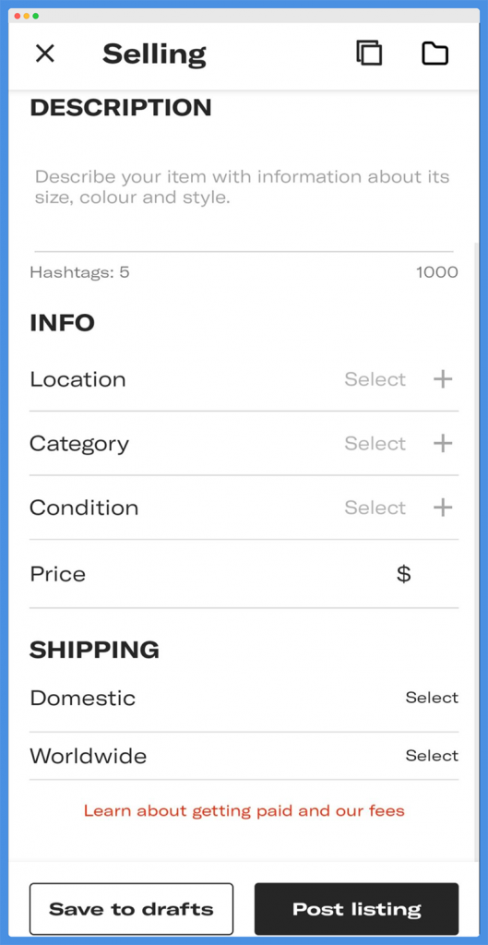Viewport: 488px width, 945px height.
Task: Click the dollar sign in Price row
Action: point(404,574)
